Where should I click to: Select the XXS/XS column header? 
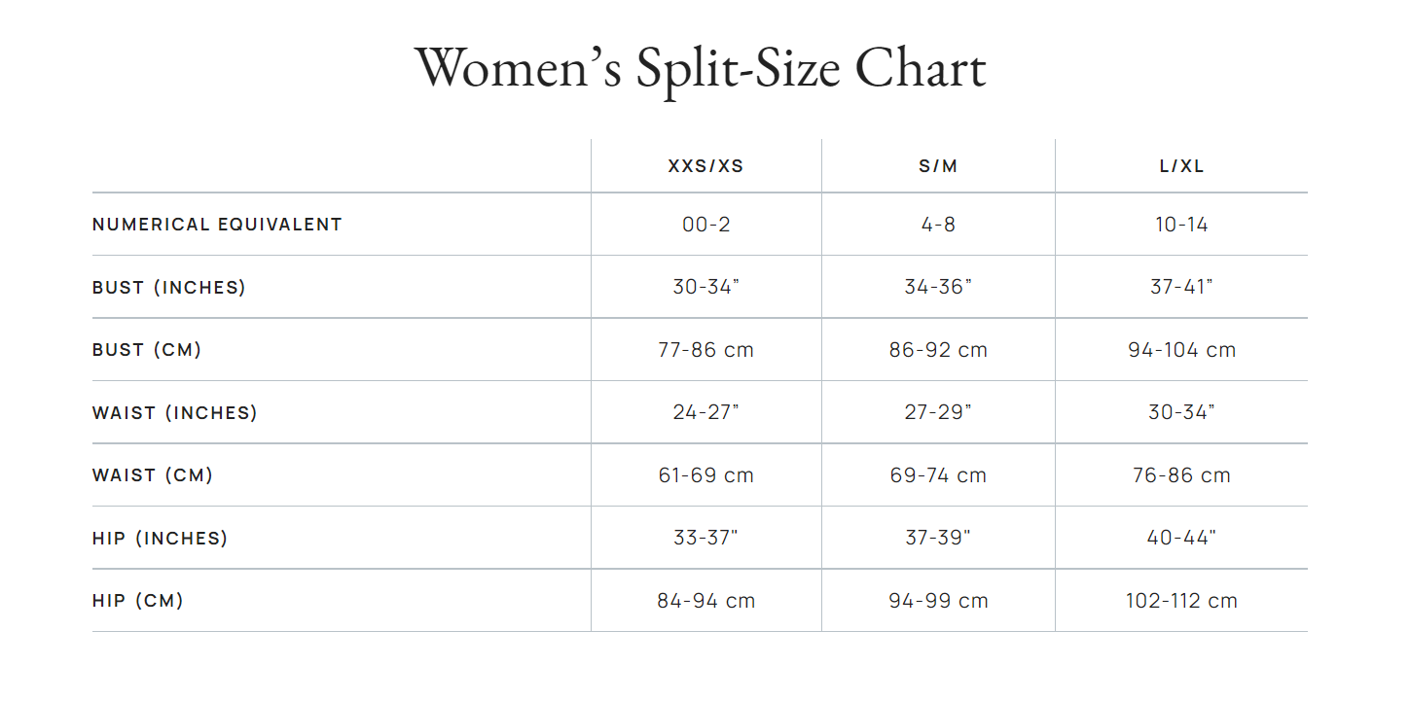pos(705,166)
